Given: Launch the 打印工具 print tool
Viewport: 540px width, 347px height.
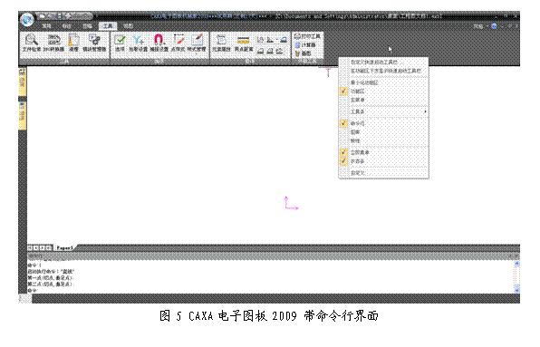Looking at the screenshot, I should [307, 36].
